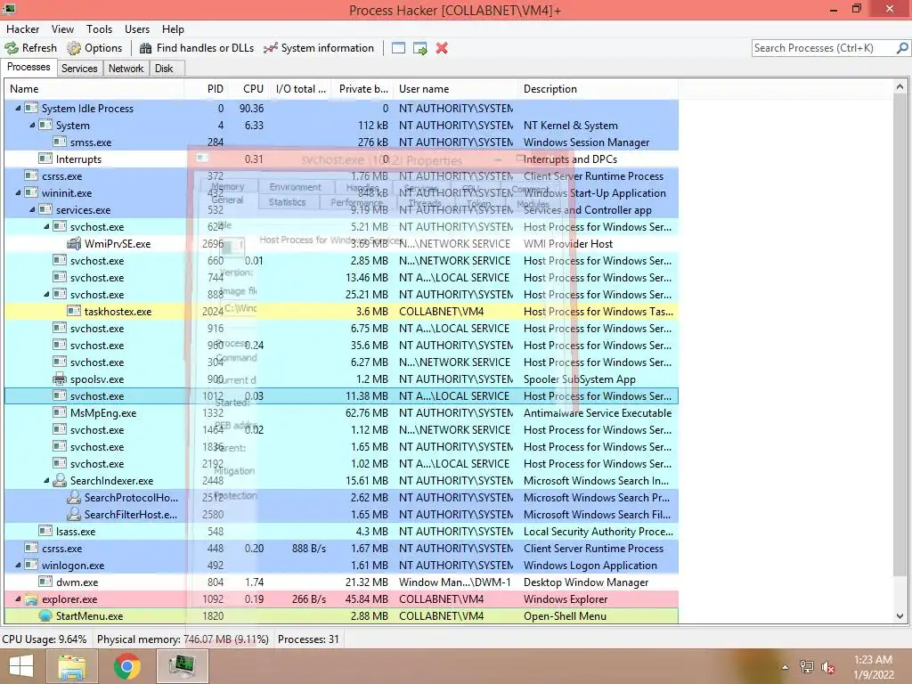912x684 pixels.
Task: Click the red X kill window icon
Action: click(442, 48)
